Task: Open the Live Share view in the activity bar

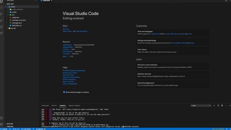Action: [x=1, y=33]
